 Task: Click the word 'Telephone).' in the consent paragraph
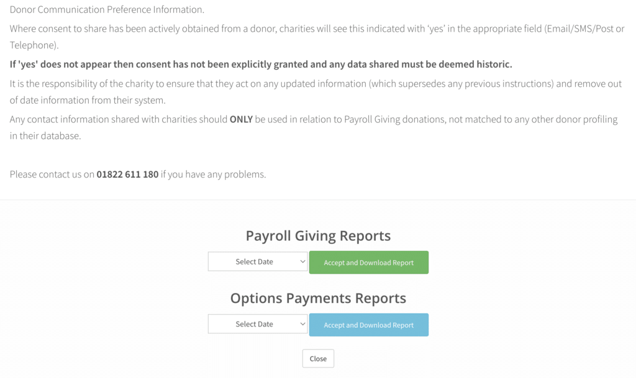34,45
